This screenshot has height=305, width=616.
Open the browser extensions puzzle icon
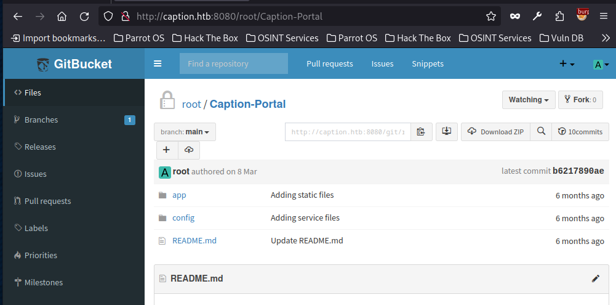(x=559, y=17)
